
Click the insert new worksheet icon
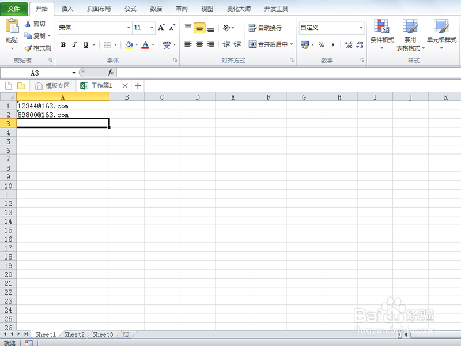126,334
